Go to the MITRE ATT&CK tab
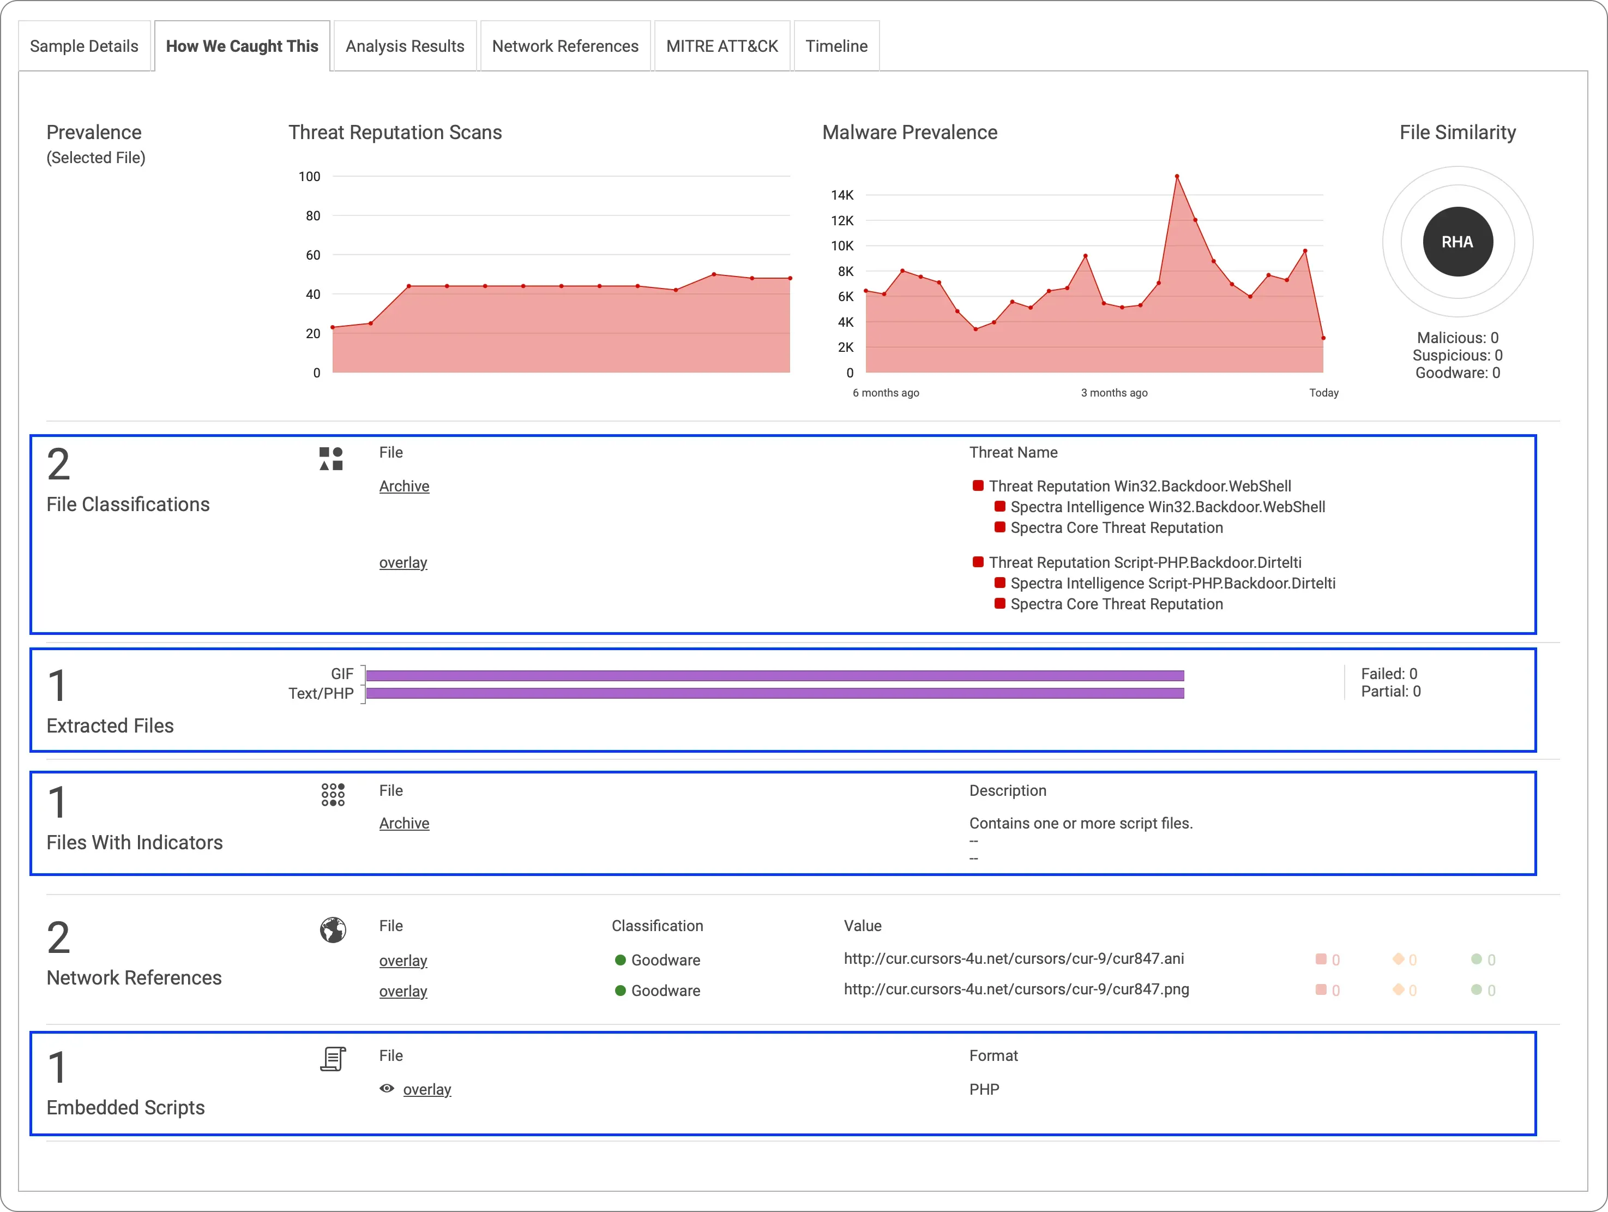Viewport: 1608px width, 1212px height. pyautogui.click(x=722, y=46)
